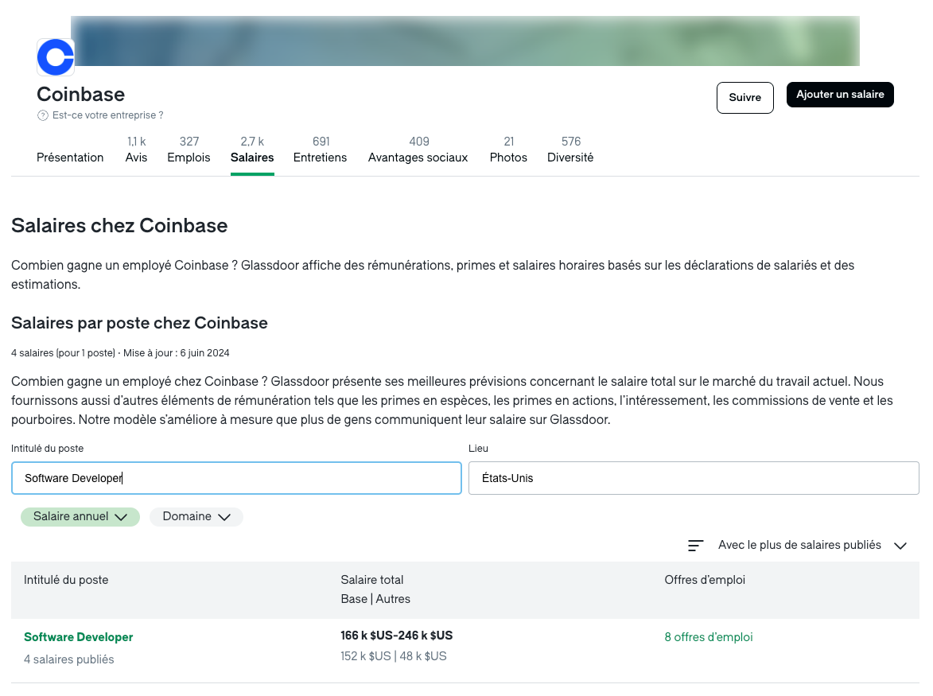Image resolution: width=933 pixels, height=696 pixels.
Task: Click the '4 salaires publiés' text
Action: point(69,659)
